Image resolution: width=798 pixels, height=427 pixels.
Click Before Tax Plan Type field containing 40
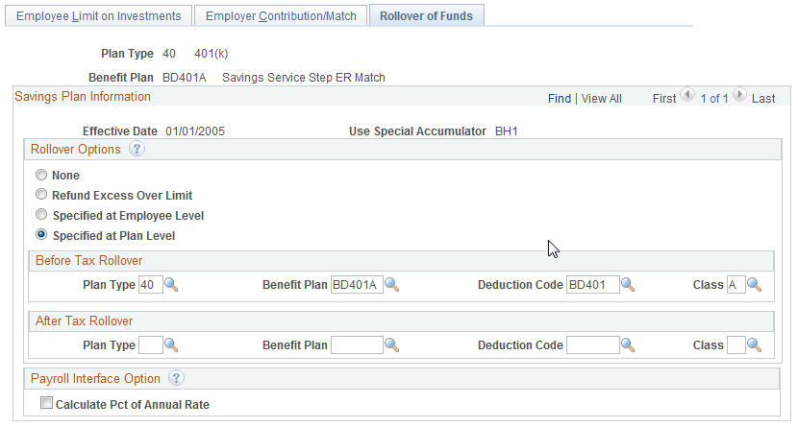[151, 285]
